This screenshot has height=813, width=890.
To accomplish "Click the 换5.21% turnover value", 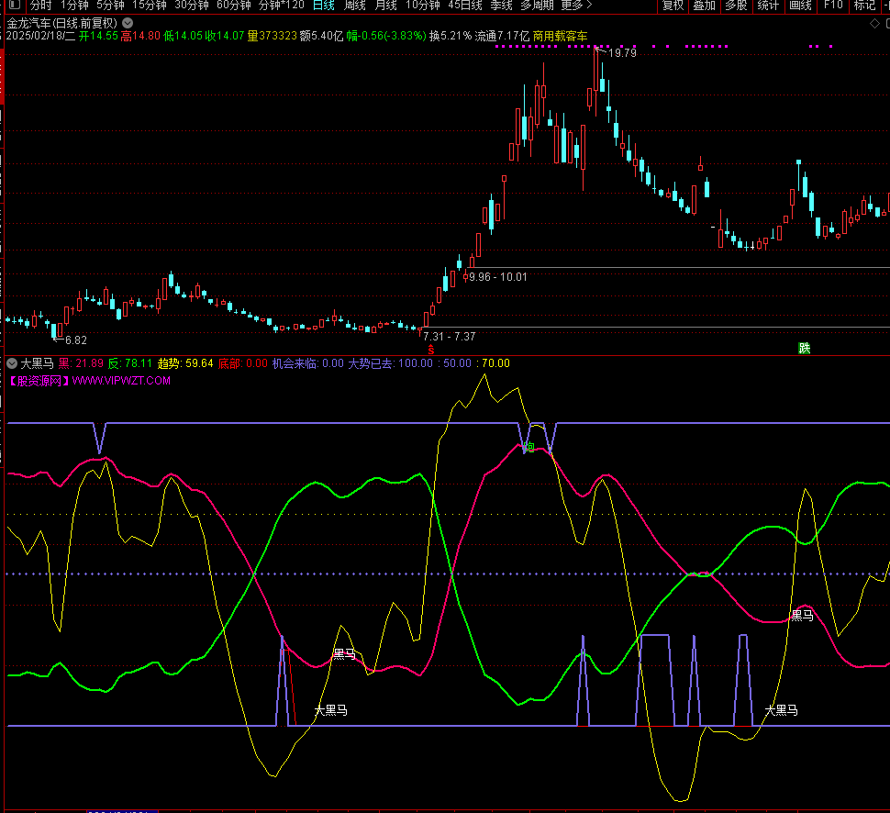I will 451,36.
